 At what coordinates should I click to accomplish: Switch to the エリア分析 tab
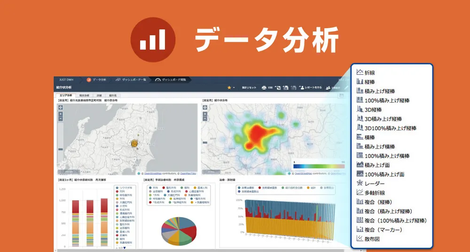coord(65,95)
